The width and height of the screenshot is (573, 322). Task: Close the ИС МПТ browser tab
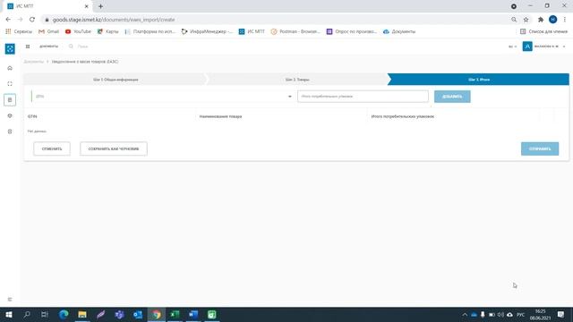87,6
